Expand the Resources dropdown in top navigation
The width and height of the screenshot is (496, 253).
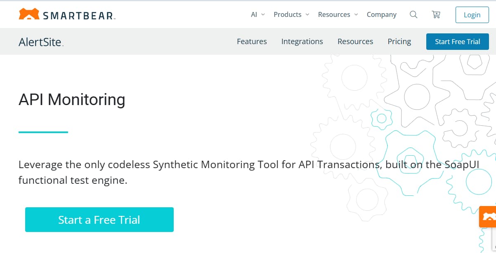tap(334, 14)
